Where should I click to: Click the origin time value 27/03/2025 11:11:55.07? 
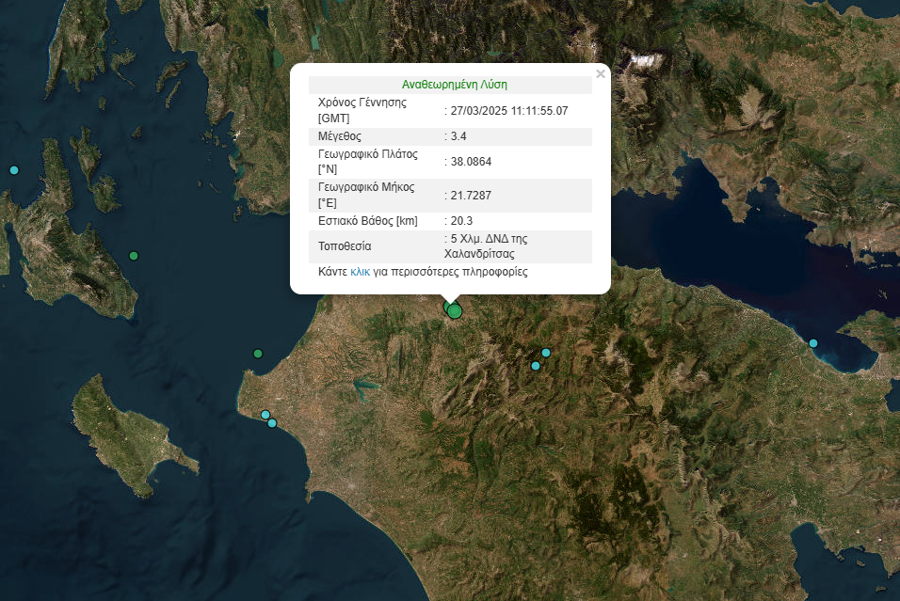tap(509, 111)
